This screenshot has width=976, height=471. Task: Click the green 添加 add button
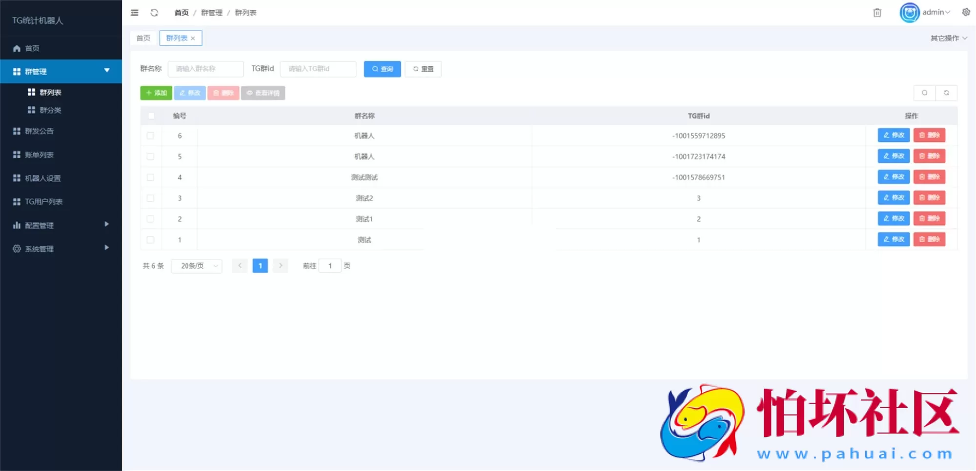point(156,93)
